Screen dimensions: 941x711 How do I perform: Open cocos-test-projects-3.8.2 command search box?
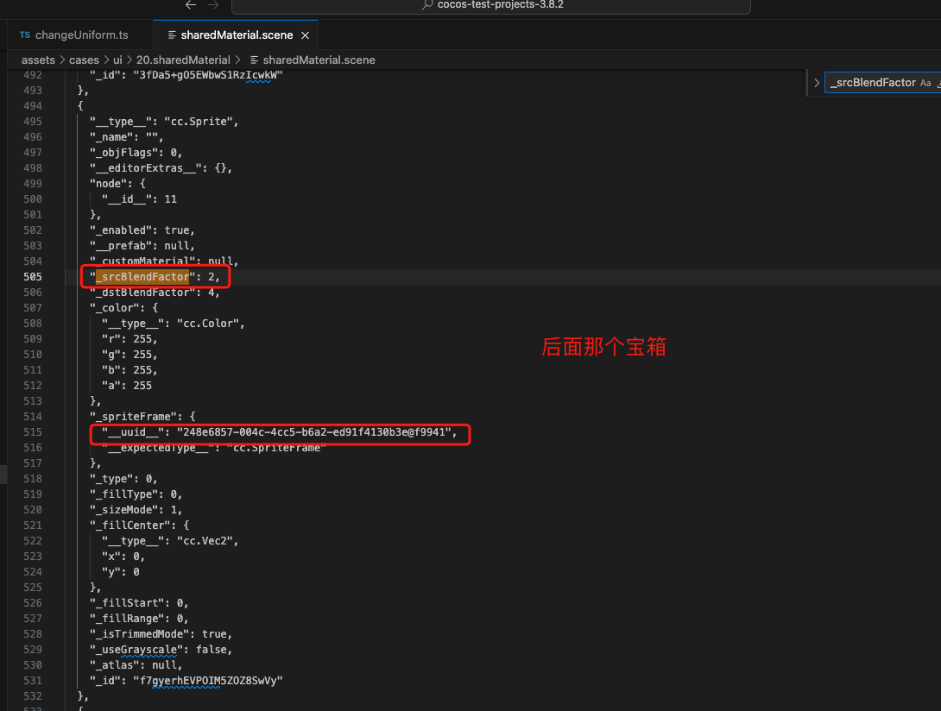point(491,5)
